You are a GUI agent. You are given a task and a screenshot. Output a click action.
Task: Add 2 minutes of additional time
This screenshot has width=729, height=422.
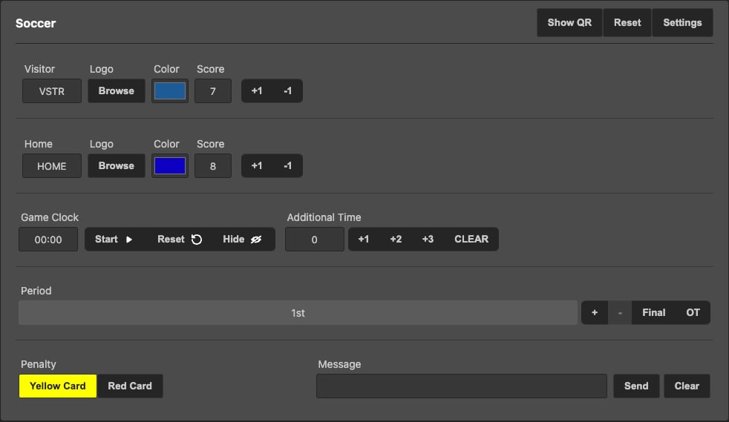tap(396, 239)
